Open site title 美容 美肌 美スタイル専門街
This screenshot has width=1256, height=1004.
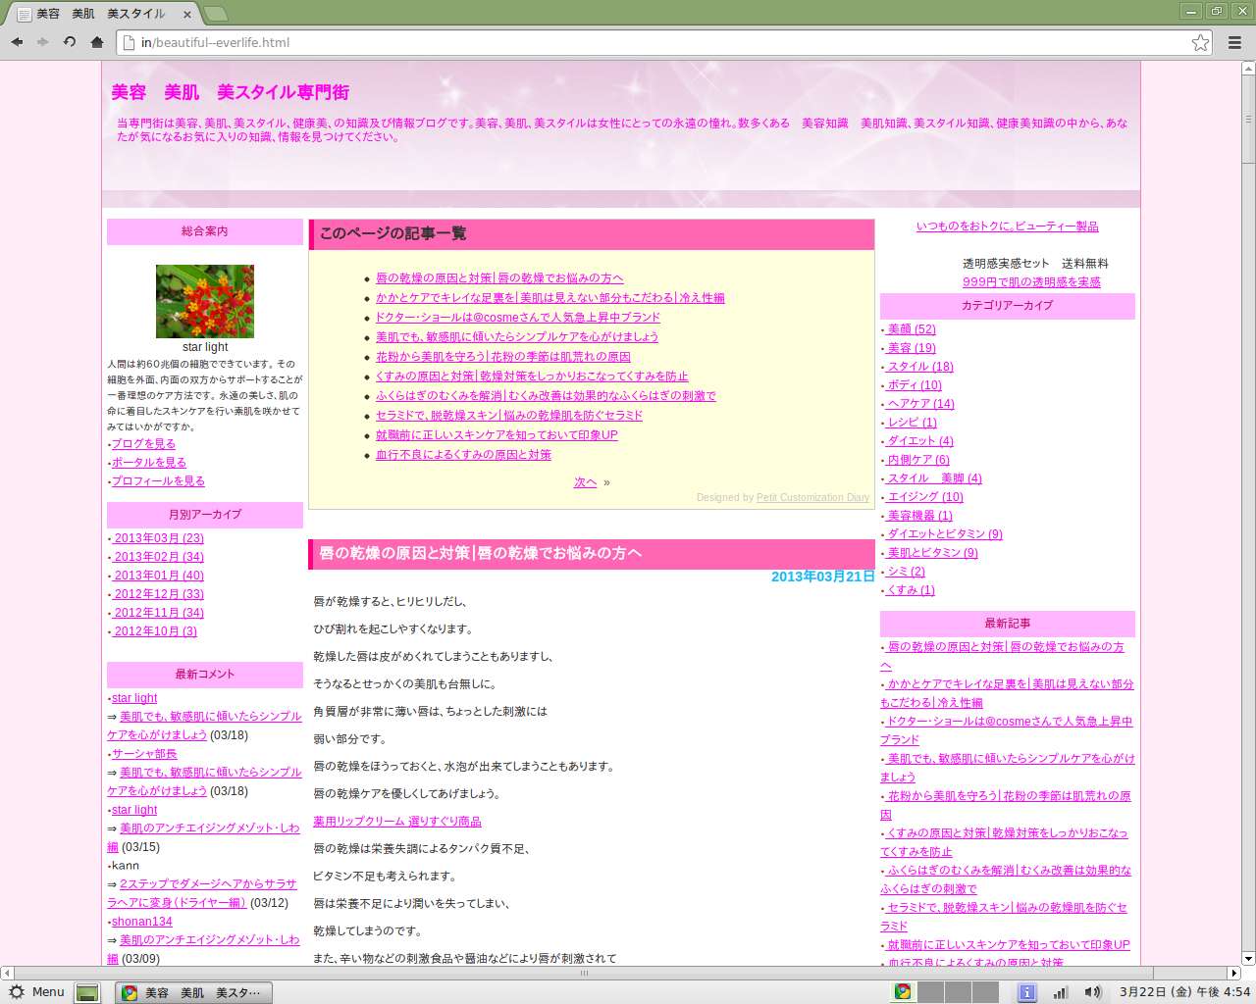230,92
